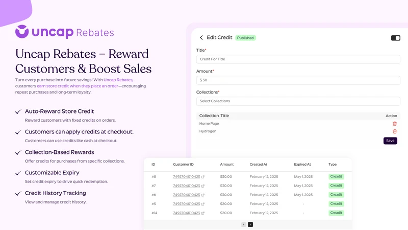Click the Uncap Rebates highlighted text

pos(118,80)
